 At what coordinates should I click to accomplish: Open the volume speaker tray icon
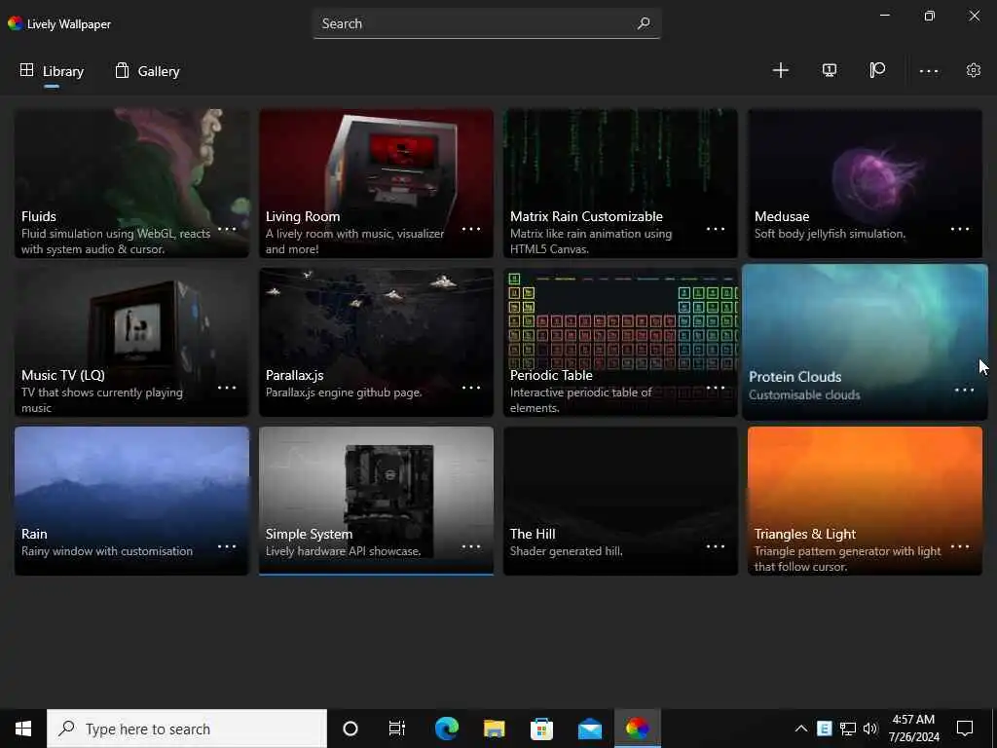(870, 729)
